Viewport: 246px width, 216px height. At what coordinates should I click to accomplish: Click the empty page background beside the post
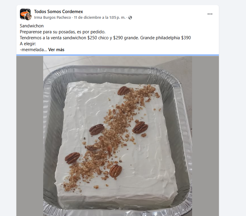[232, 110]
